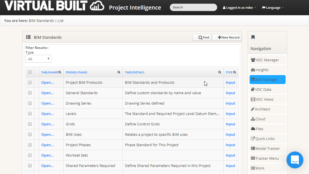Screen dimensions: 309x174
Task: Open the BIM Uses record
Action: tap(48, 135)
